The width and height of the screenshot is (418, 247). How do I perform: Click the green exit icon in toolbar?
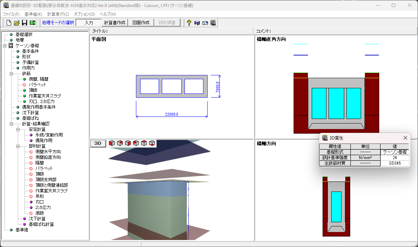point(33,23)
